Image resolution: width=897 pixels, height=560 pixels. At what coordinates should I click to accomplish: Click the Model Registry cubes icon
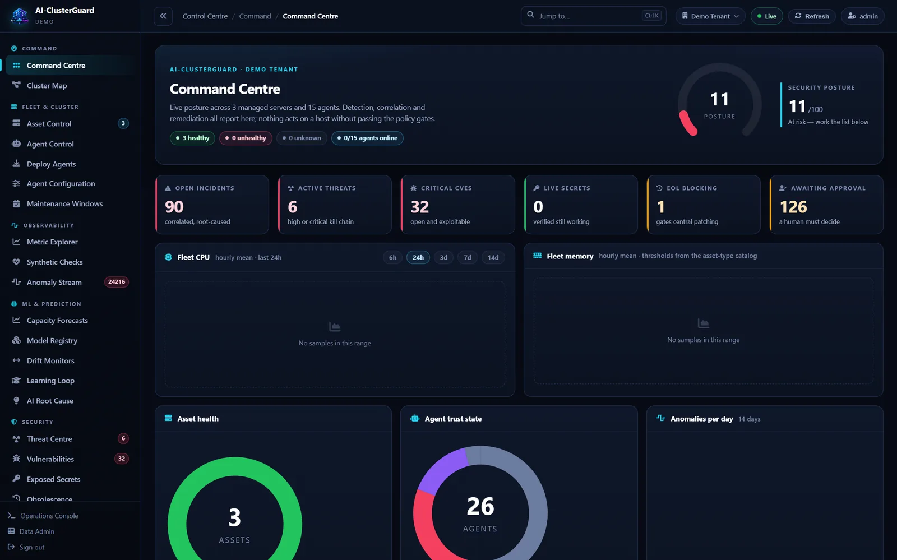tap(16, 340)
